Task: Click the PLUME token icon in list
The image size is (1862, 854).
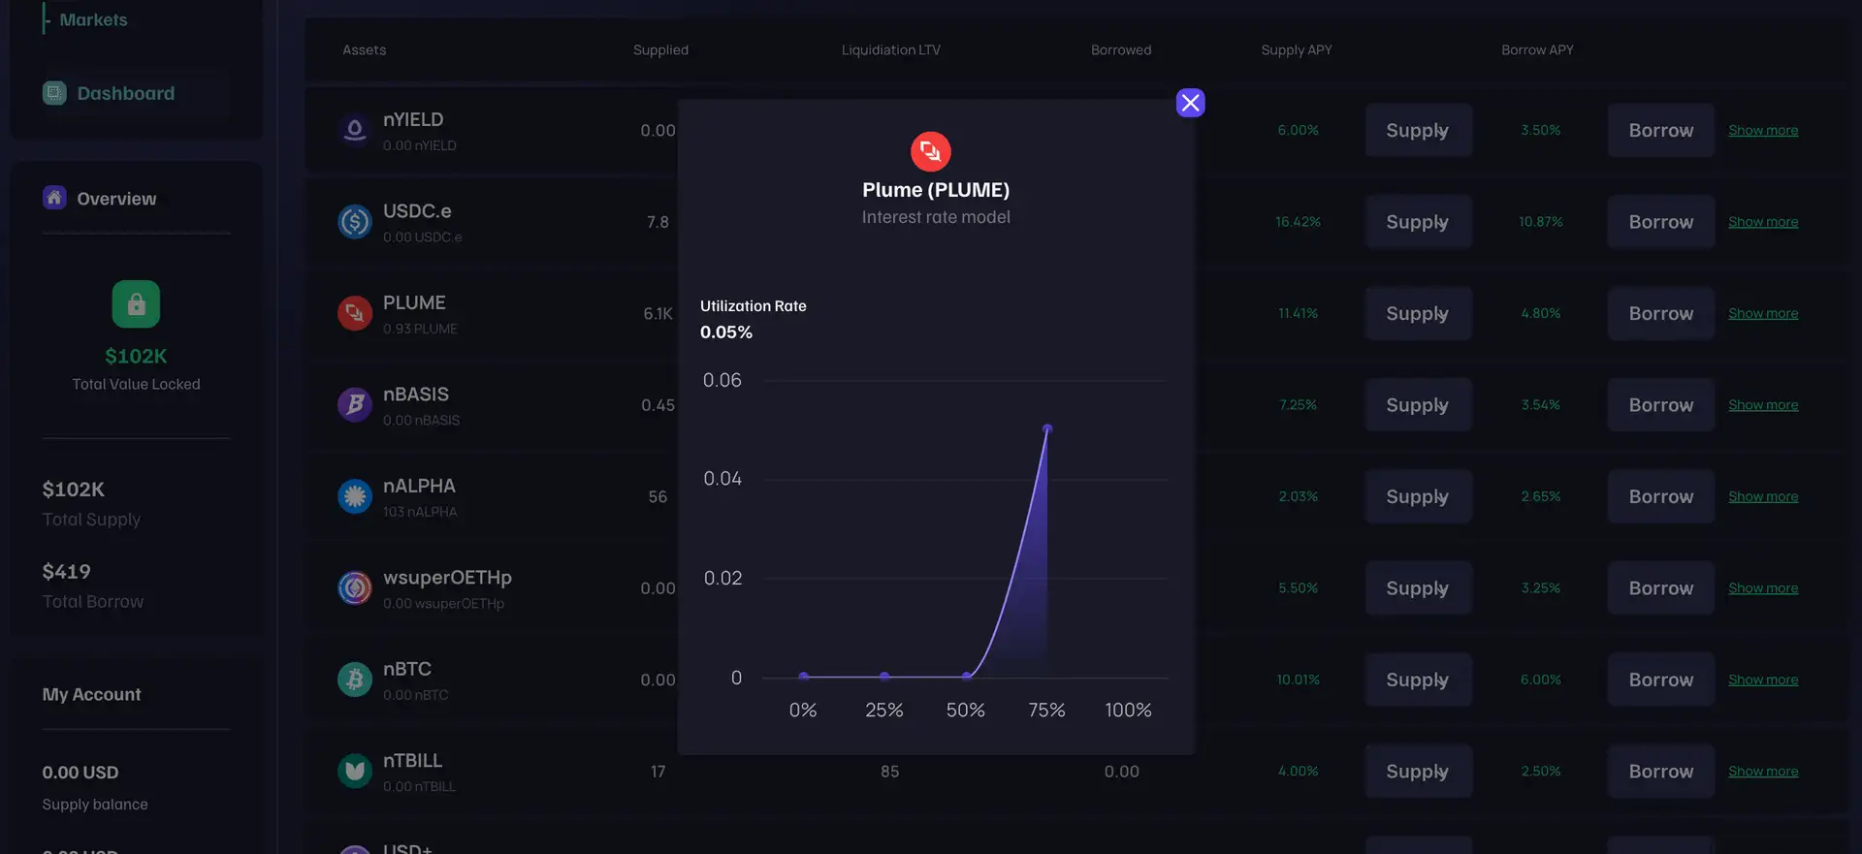Action: 355,313
